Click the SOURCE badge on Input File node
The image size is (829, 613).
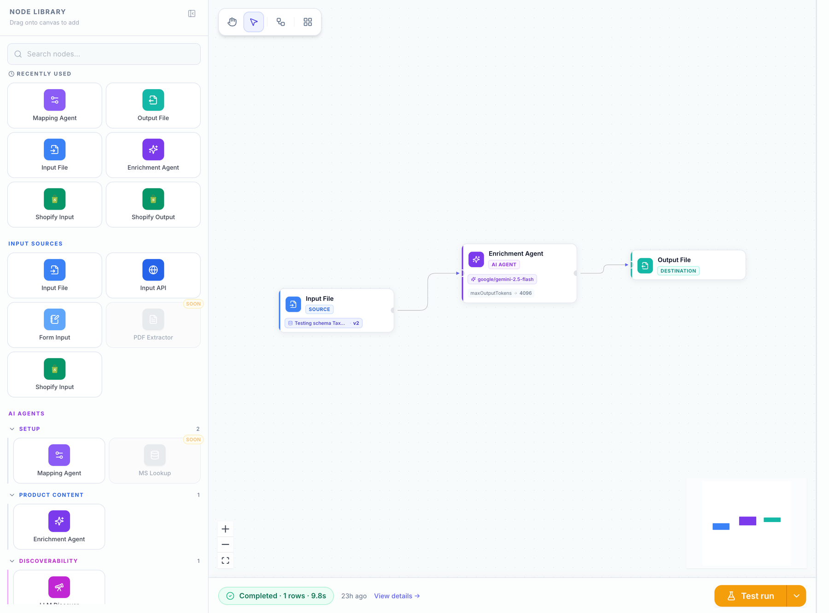tap(319, 309)
